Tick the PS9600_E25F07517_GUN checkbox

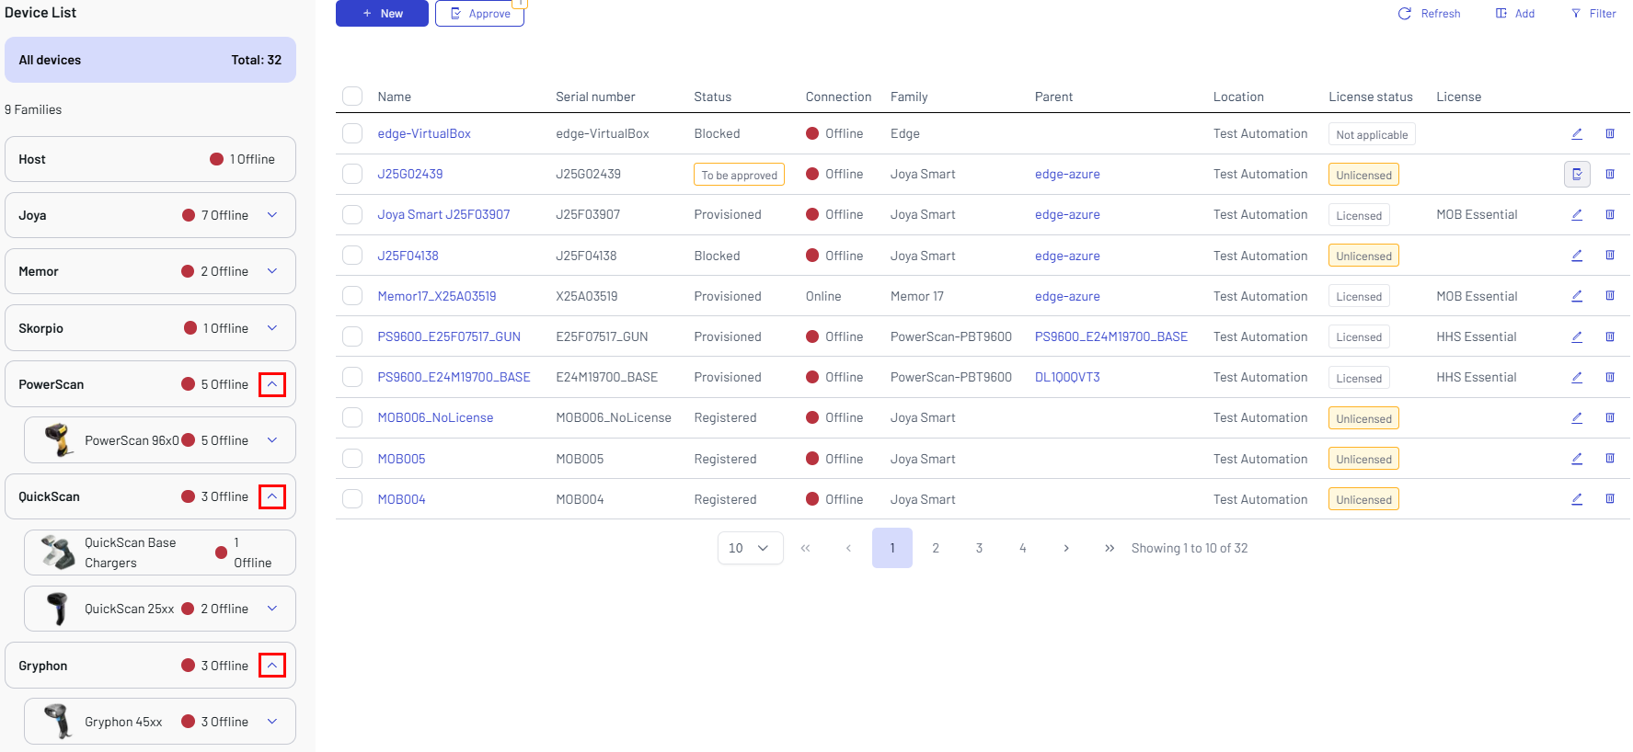point(352,336)
